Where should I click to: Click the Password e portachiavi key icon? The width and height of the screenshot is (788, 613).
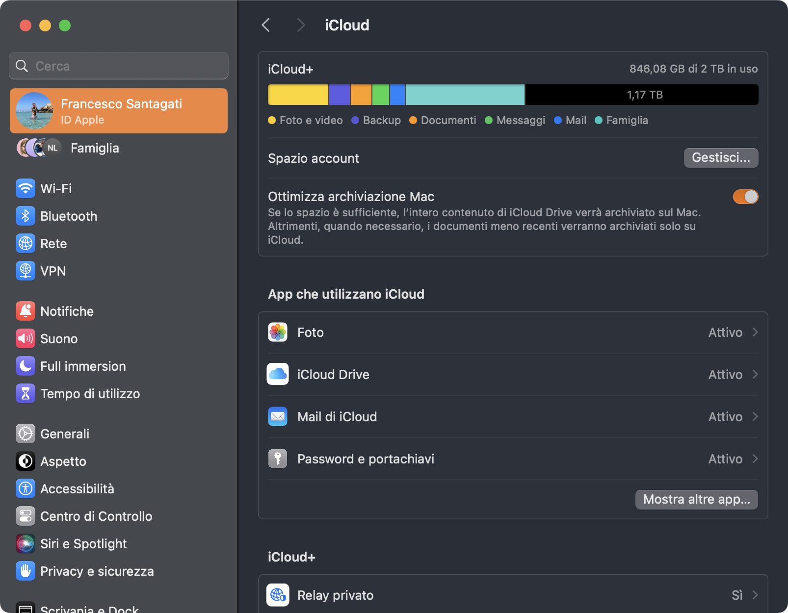click(x=278, y=459)
